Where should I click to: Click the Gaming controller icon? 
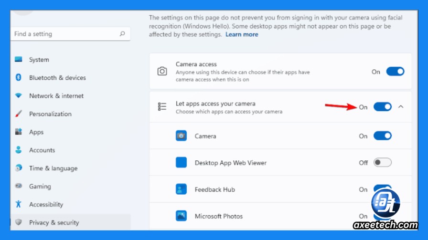point(18,186)
